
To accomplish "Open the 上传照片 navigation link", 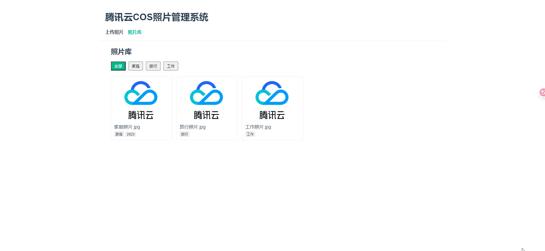I will tap(114, 32).
